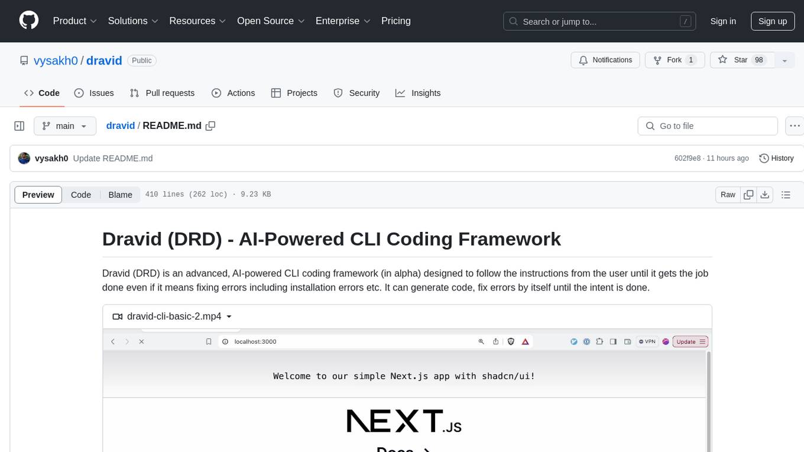Open the more file actions menu
Viewport: 804px width, 452px height.
(795, 126)
